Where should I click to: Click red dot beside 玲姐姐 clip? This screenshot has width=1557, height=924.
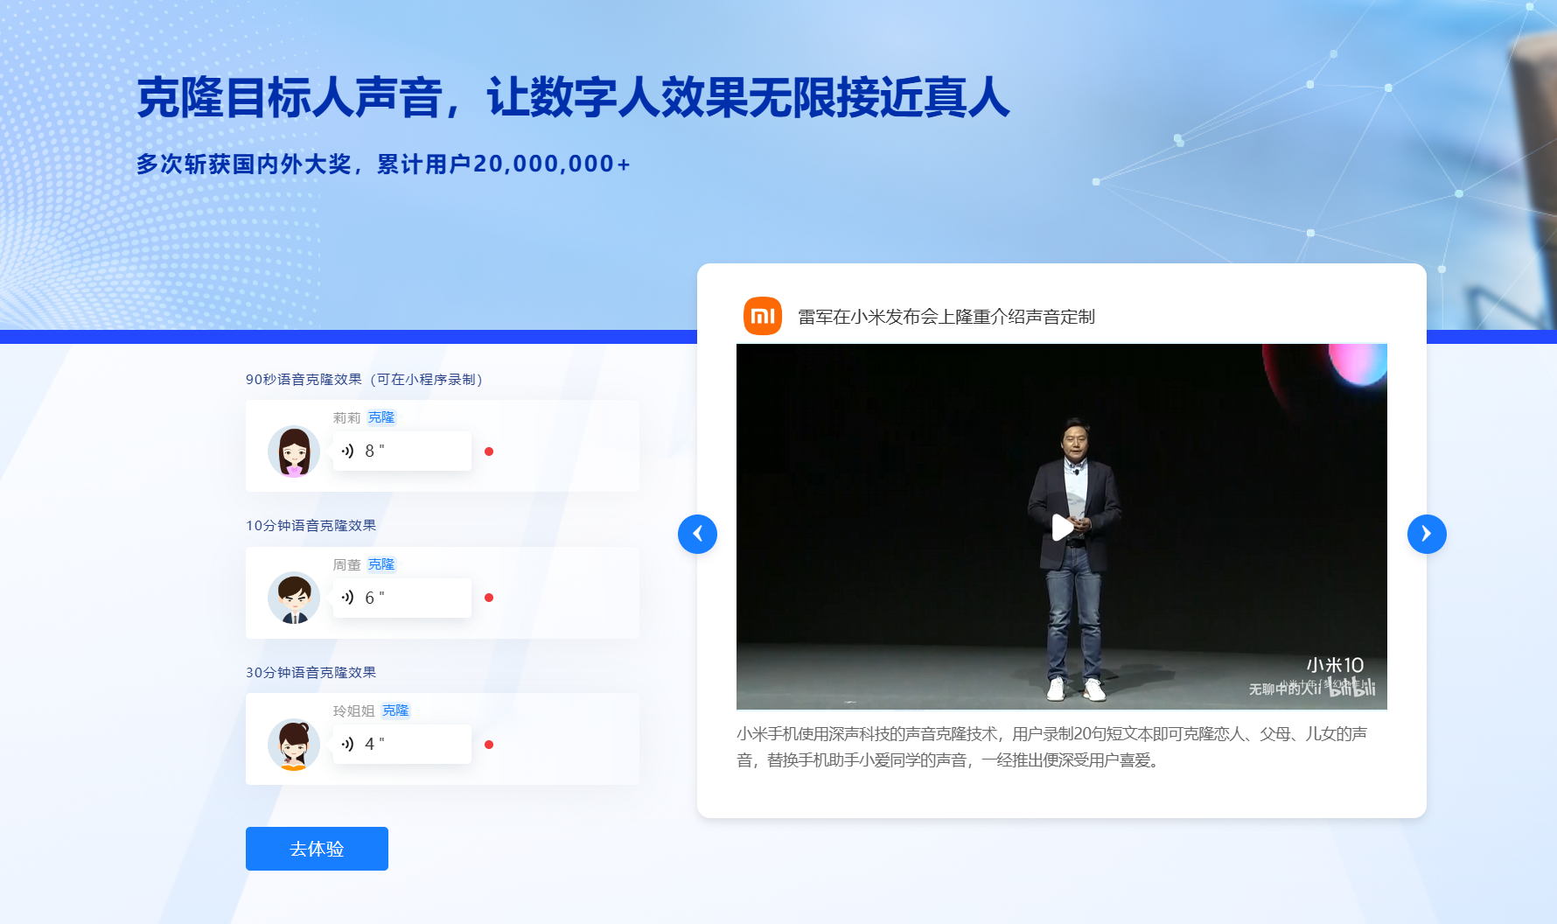[489, 745]
